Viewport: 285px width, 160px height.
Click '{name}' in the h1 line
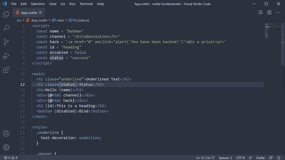coord(65,90)
